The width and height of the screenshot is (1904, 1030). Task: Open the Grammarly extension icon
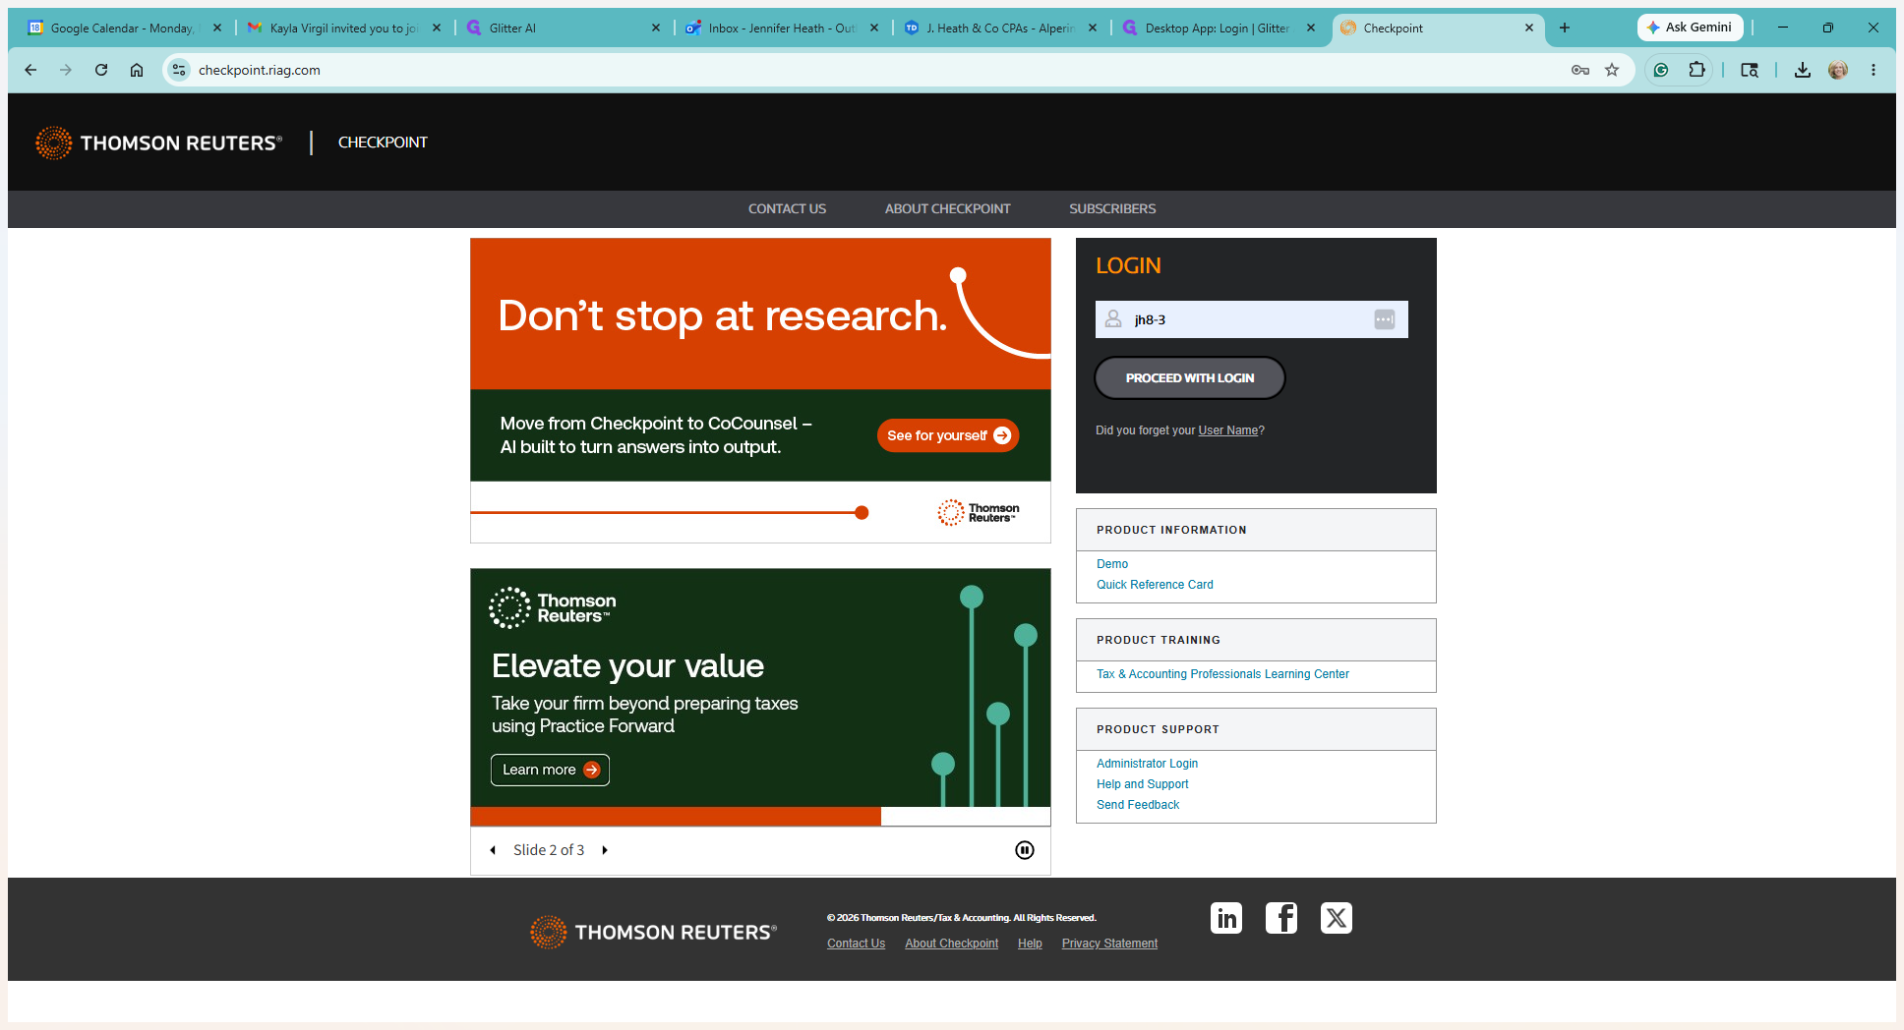(x=1661, y=70)
